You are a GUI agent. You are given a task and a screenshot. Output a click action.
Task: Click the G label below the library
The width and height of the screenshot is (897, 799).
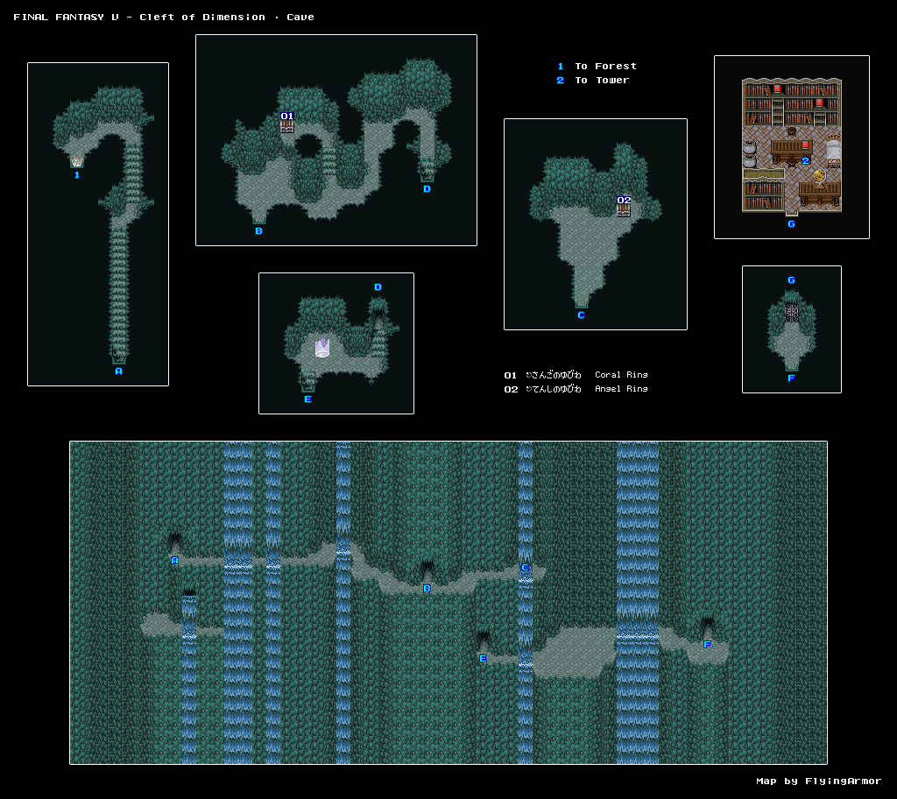(791, 223)
